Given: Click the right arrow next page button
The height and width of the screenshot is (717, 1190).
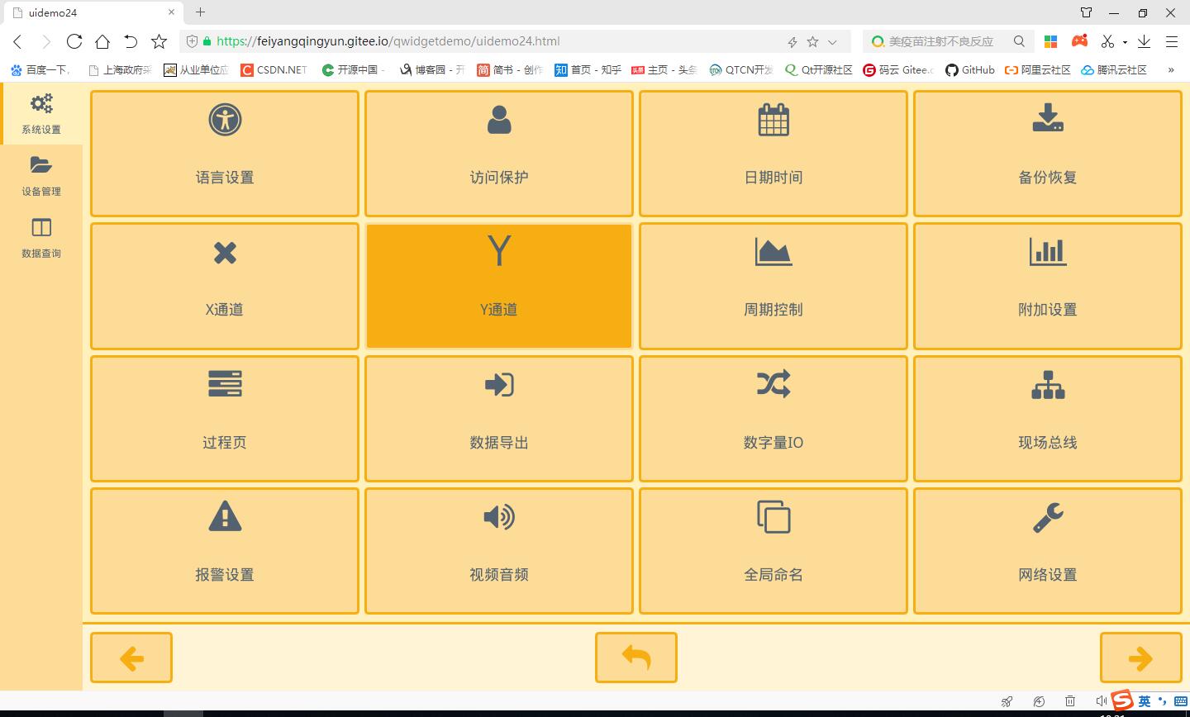Looking at the screenshot, I should [x=1140, y=658].
